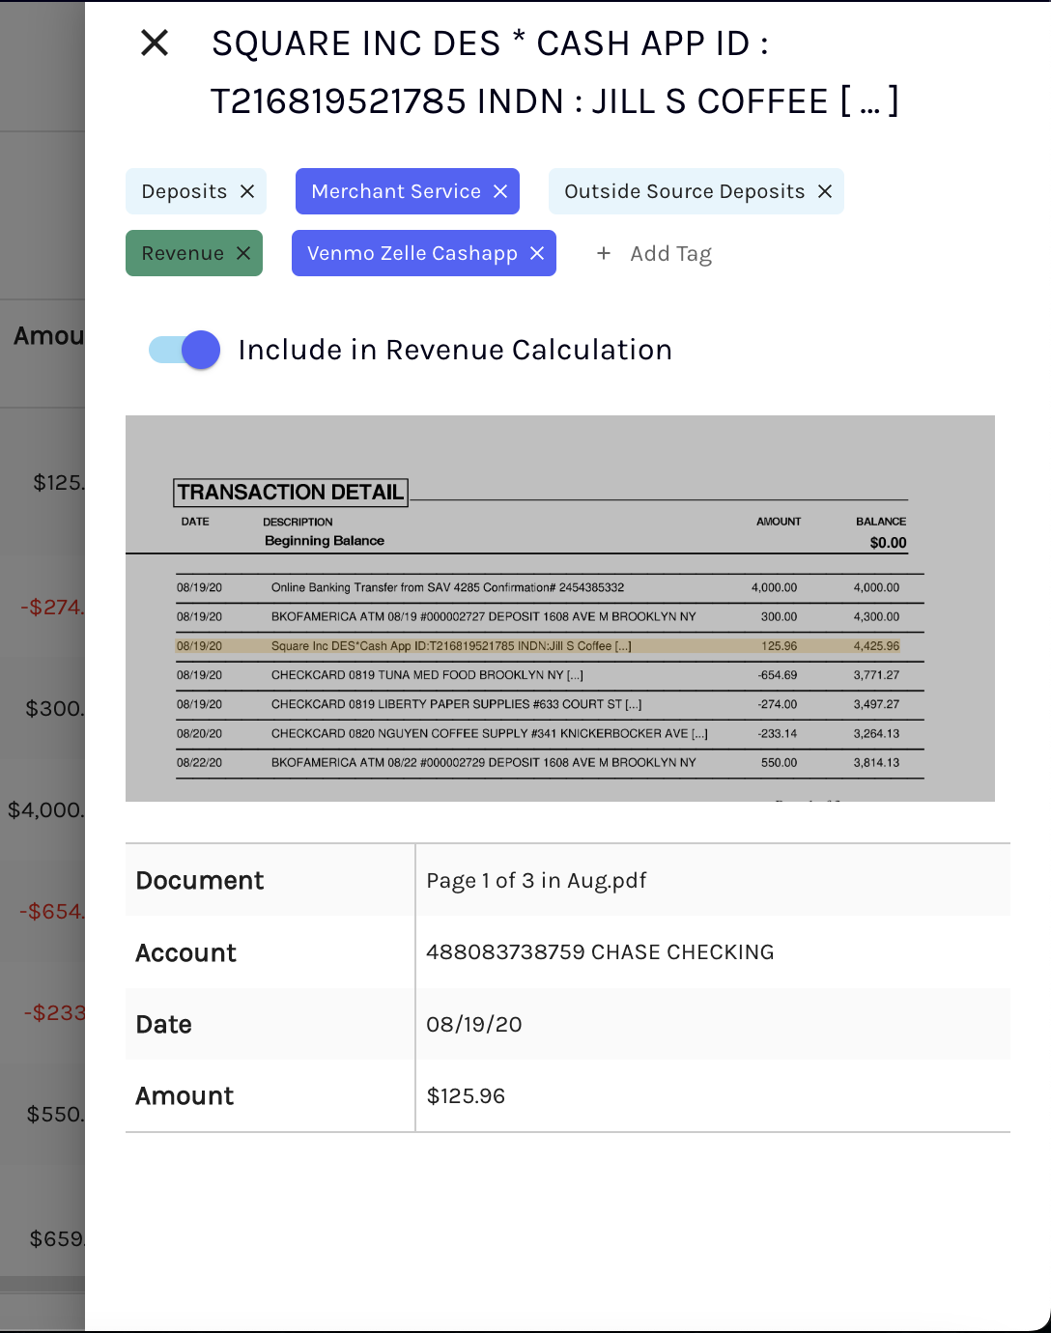Click -$654 amount in background list
Image resolution: width=1051 pixels, height=1333 pixels.
tap(52, 911)
